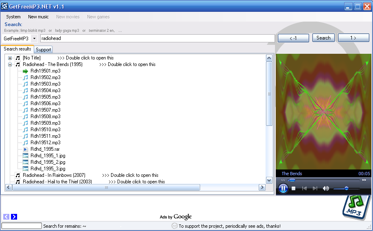Click into the radiohead search field
The height and width of the screenshot is (231, 373).
[157, 38]
